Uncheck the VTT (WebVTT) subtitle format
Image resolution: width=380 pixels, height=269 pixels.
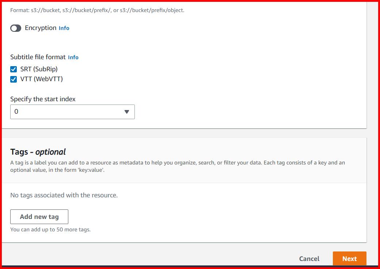(14, 79)
